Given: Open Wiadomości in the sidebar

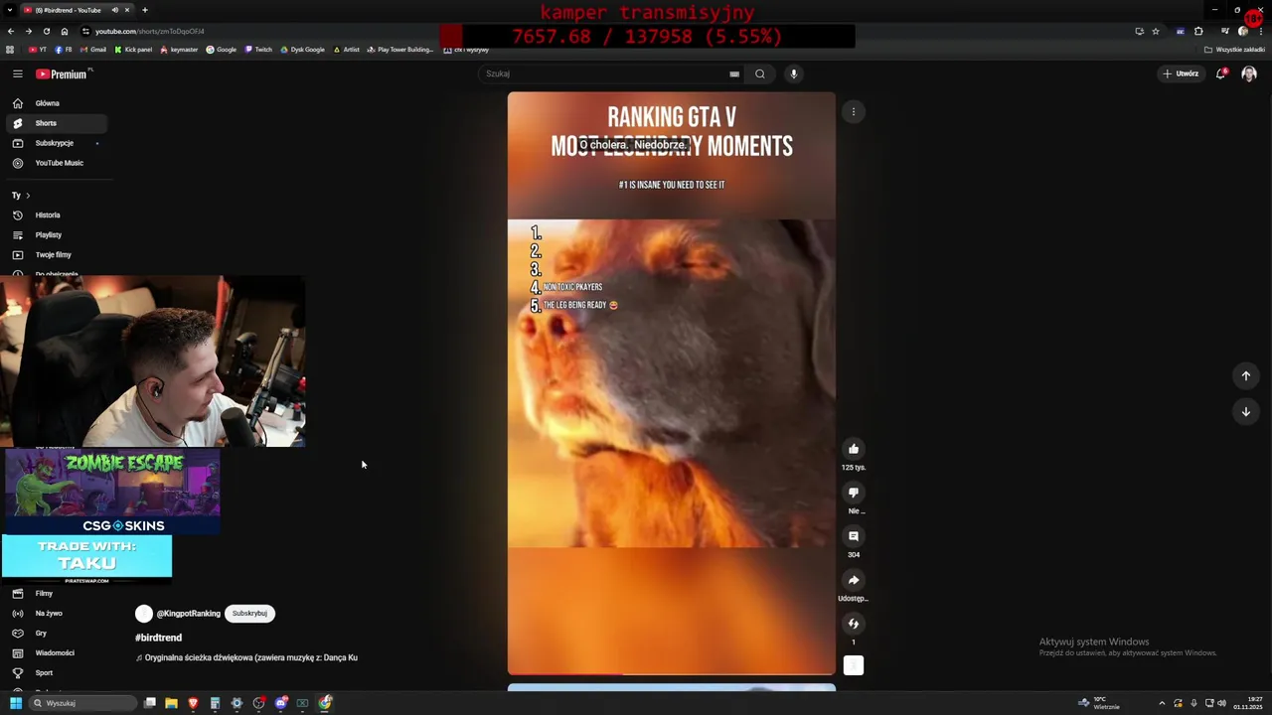Looking at the screenshot, I should (56, 652).
